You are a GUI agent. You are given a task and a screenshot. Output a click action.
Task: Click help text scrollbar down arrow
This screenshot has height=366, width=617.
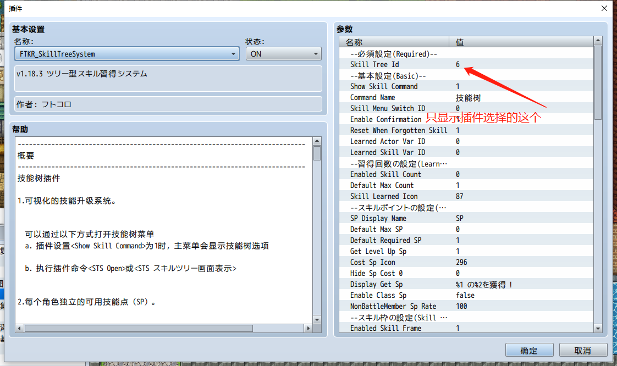coord(317,320)
